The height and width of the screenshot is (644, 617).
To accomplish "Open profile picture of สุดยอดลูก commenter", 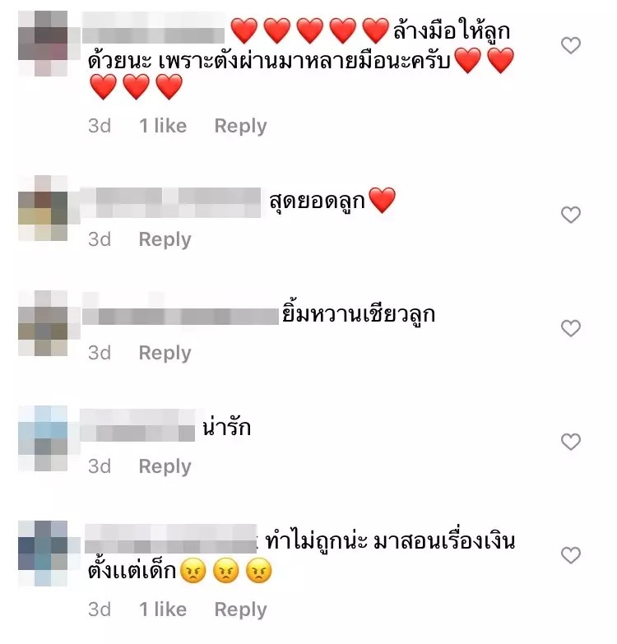I will click(x=43, y=208).
